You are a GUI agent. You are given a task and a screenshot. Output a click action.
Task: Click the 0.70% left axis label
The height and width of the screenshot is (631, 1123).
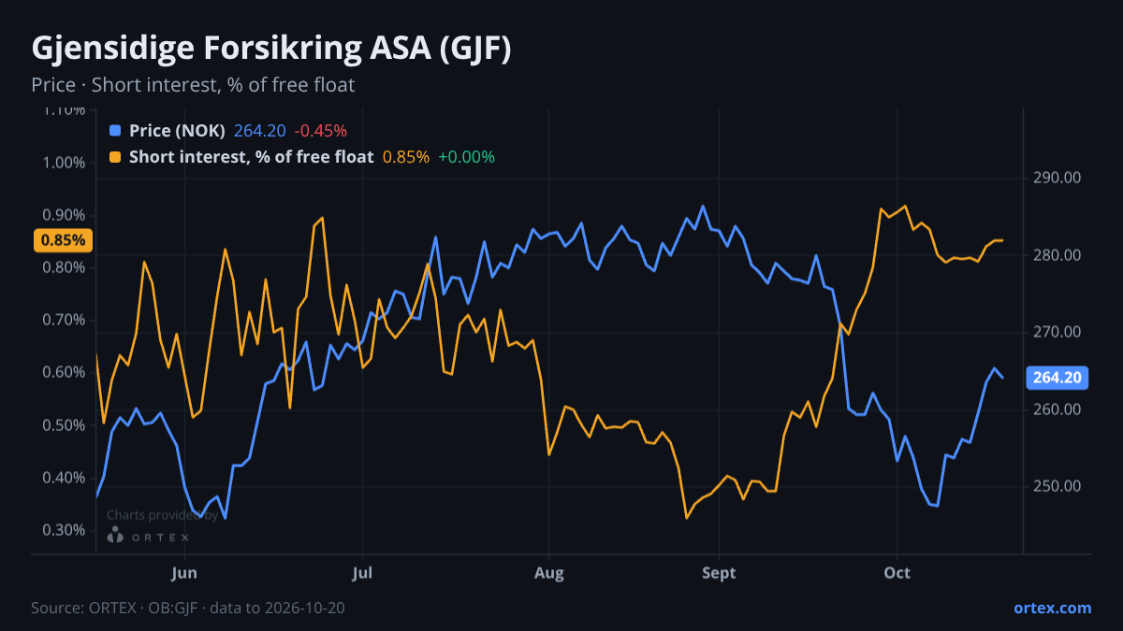[x=65, y=320]
